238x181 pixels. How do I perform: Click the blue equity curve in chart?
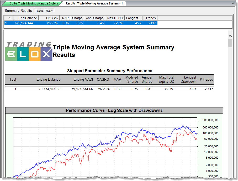[x=142, y=130]
